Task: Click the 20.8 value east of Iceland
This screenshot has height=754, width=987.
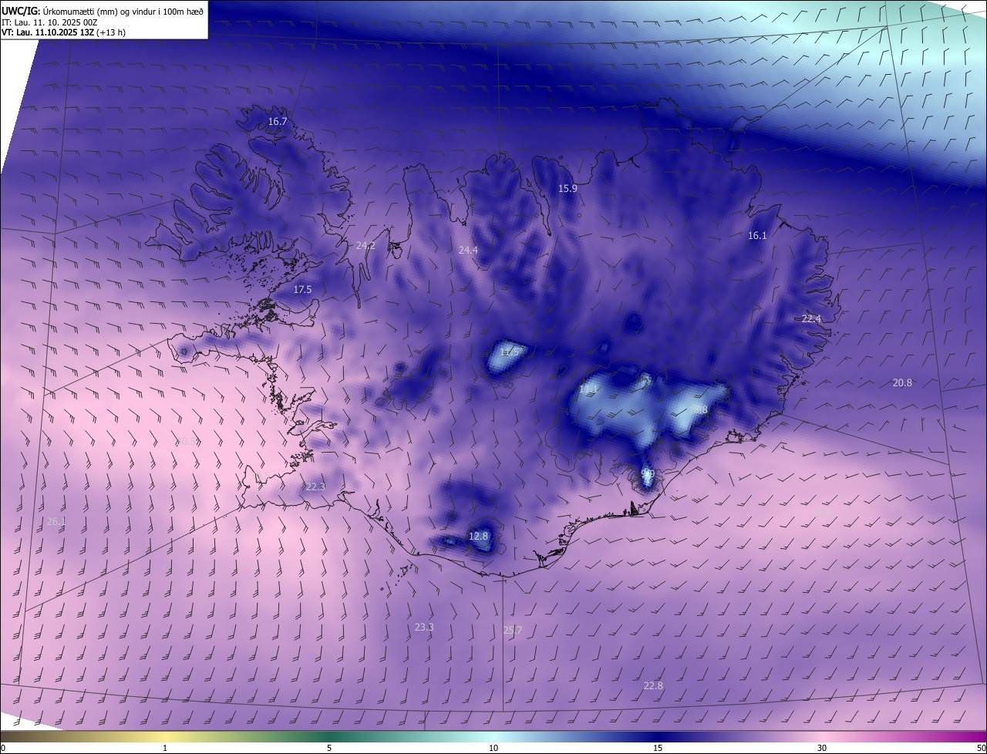Action: coord(902,383)
